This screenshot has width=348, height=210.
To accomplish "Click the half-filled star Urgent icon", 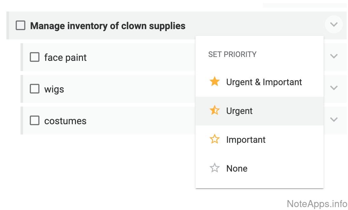I will [214, 110].
